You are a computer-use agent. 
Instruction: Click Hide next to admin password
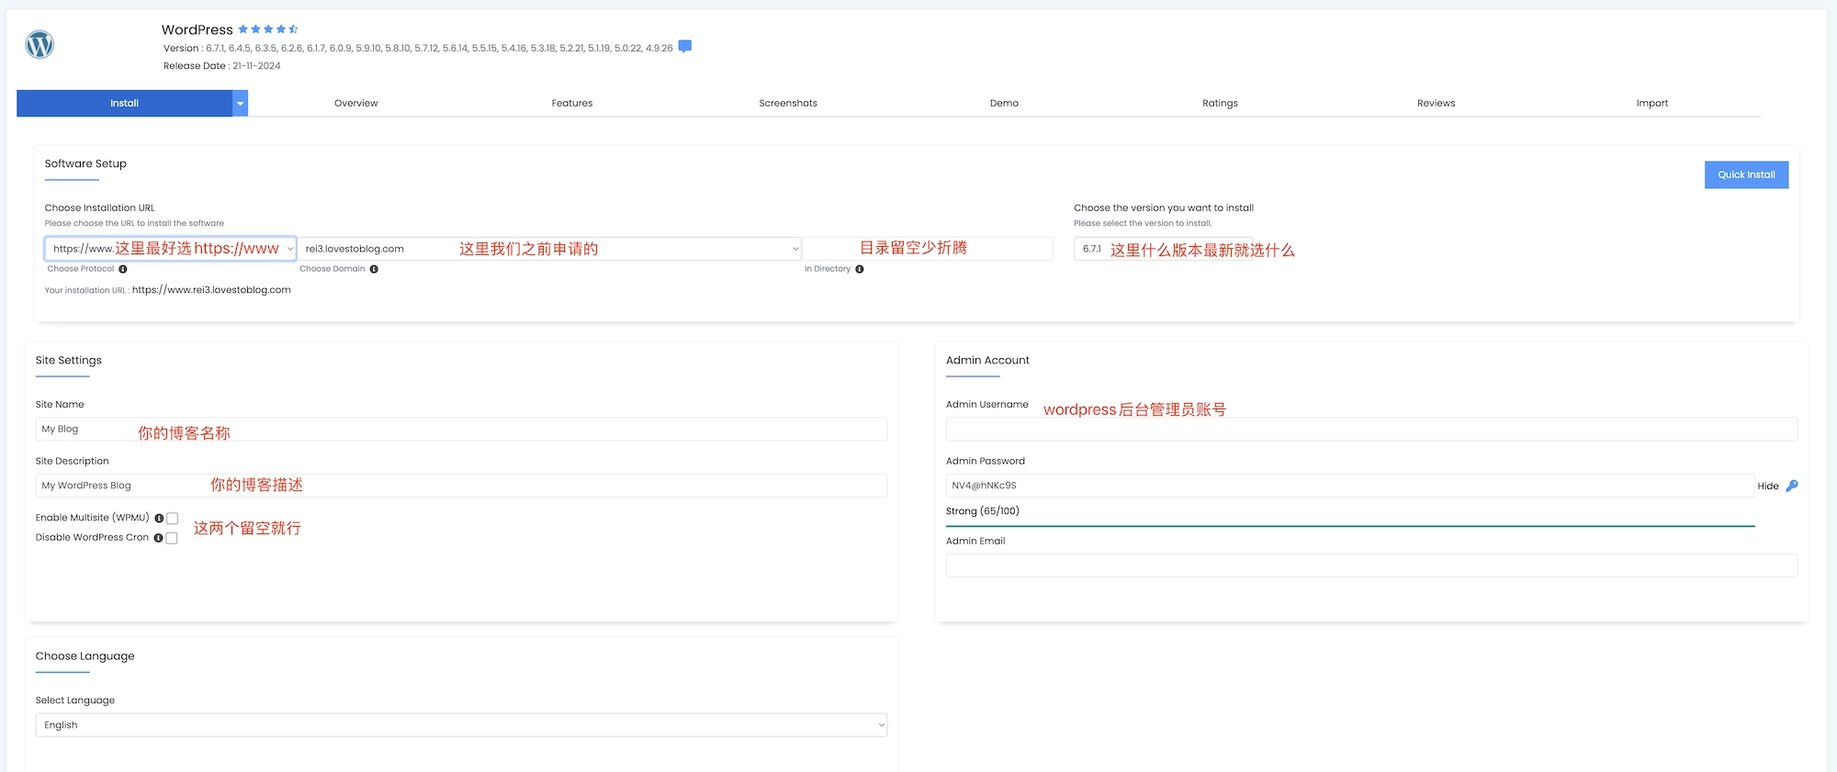(1768, 487)
